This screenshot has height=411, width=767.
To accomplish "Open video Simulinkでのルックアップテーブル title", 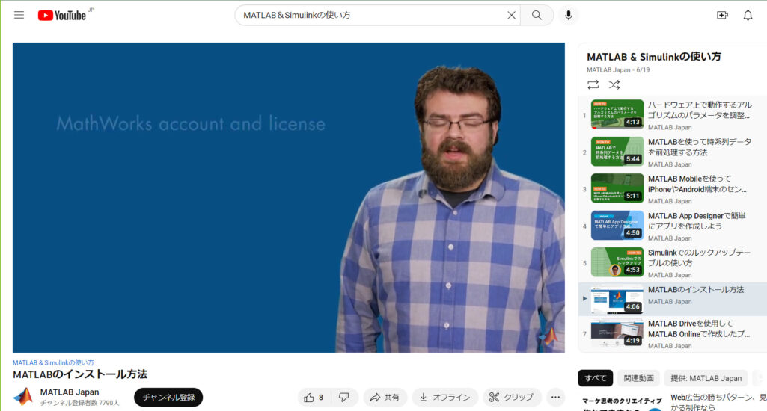I will [x=699, y=258].
